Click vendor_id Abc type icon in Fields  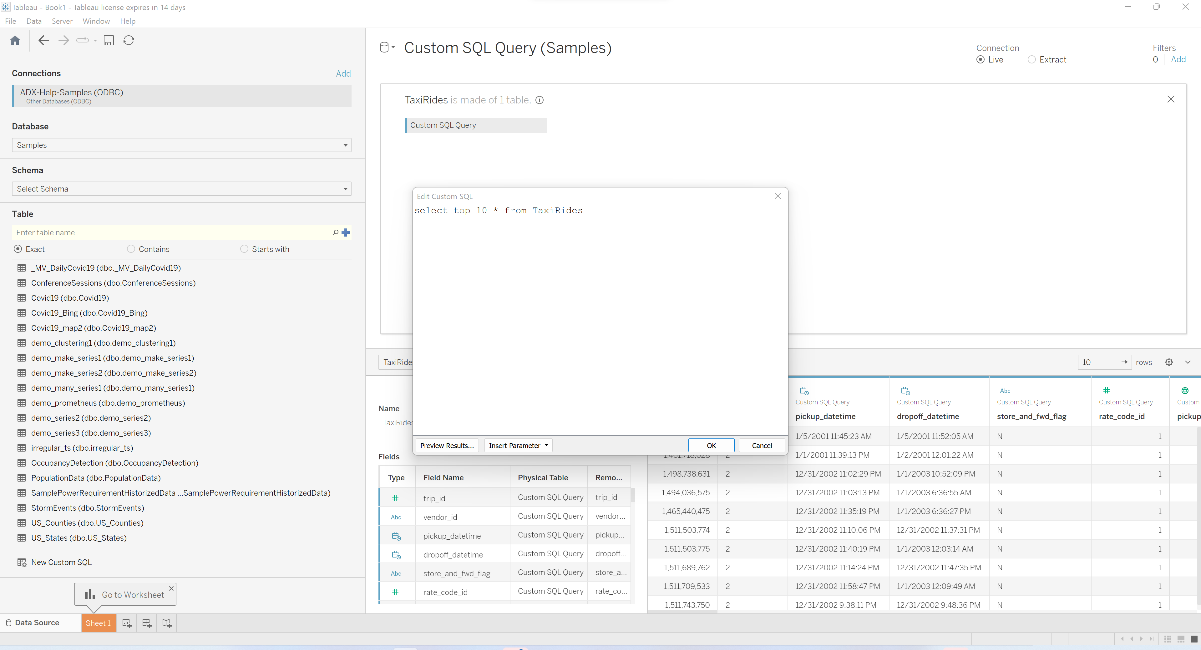point(396,517)
